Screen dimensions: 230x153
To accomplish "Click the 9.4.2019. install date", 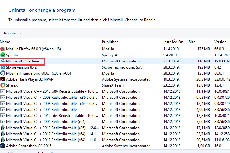I will (170, 55).
